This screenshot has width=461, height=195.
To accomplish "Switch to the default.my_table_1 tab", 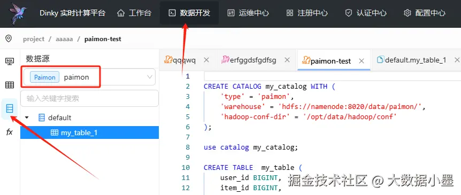I will pyautogui.click(x=416, y=60).
